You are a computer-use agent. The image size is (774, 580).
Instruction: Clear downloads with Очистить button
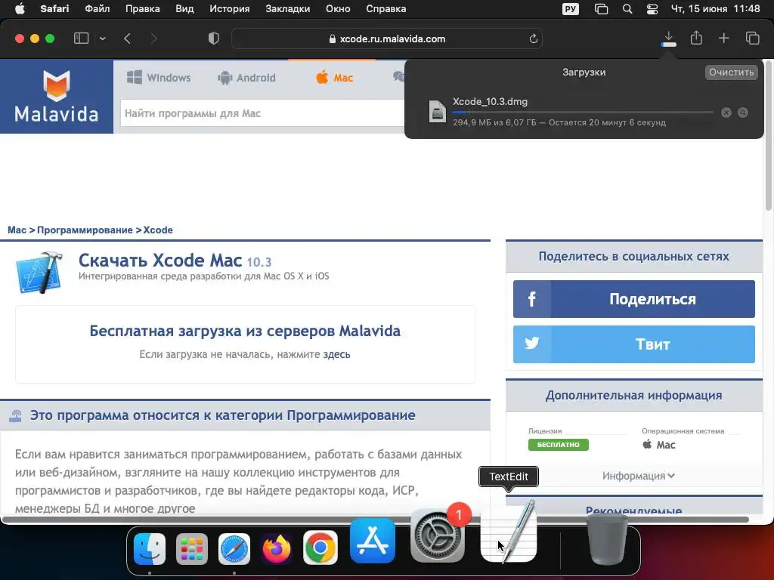pyautogui.click(x=731, y=72)
